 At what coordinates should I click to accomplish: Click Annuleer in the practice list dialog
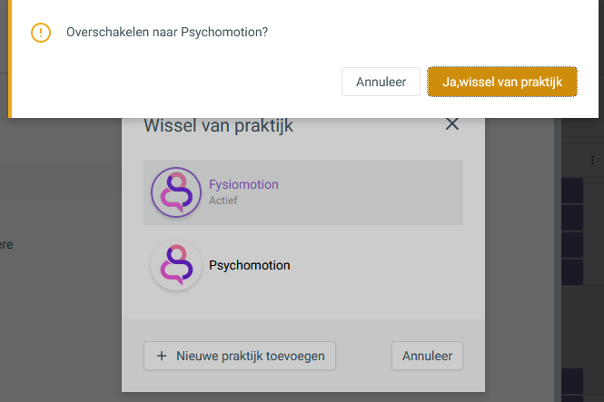click(427, 356)
